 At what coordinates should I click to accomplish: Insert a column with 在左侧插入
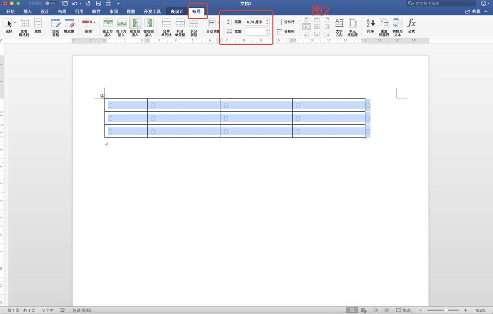(x=135, y=27)
